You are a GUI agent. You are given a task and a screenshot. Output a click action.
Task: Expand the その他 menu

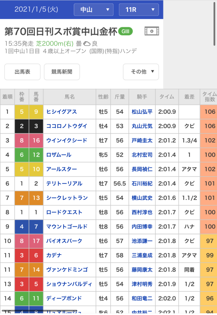[x=141, y=72]
